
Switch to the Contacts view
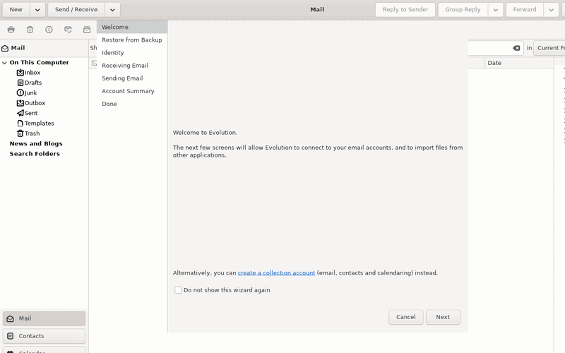[44, 336]
